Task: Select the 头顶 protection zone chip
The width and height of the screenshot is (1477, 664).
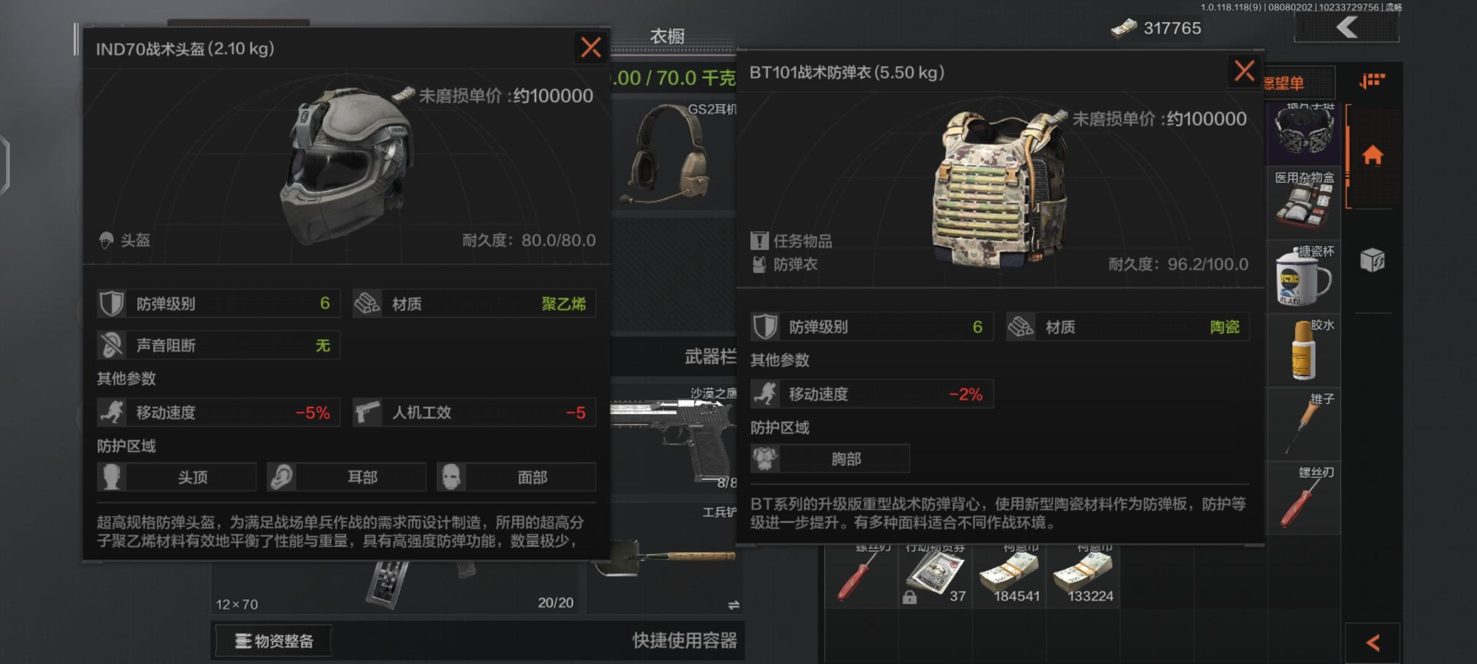Action: [177, 477]
